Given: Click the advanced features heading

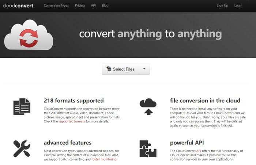Looking at the screenshot, I should click(68, 143).
